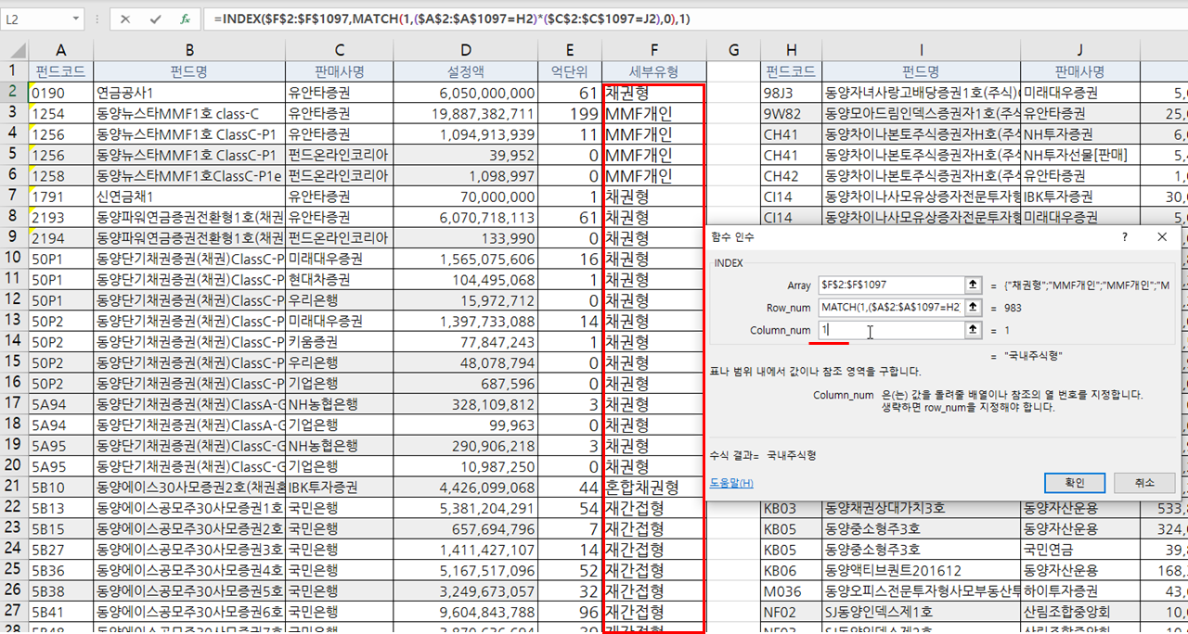Click cell 0190 in column A
The image size is (1188, 634).
coord(60,93)
